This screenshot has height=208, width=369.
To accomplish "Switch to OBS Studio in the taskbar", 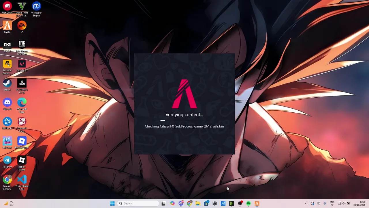I will (x=240, y=203).
